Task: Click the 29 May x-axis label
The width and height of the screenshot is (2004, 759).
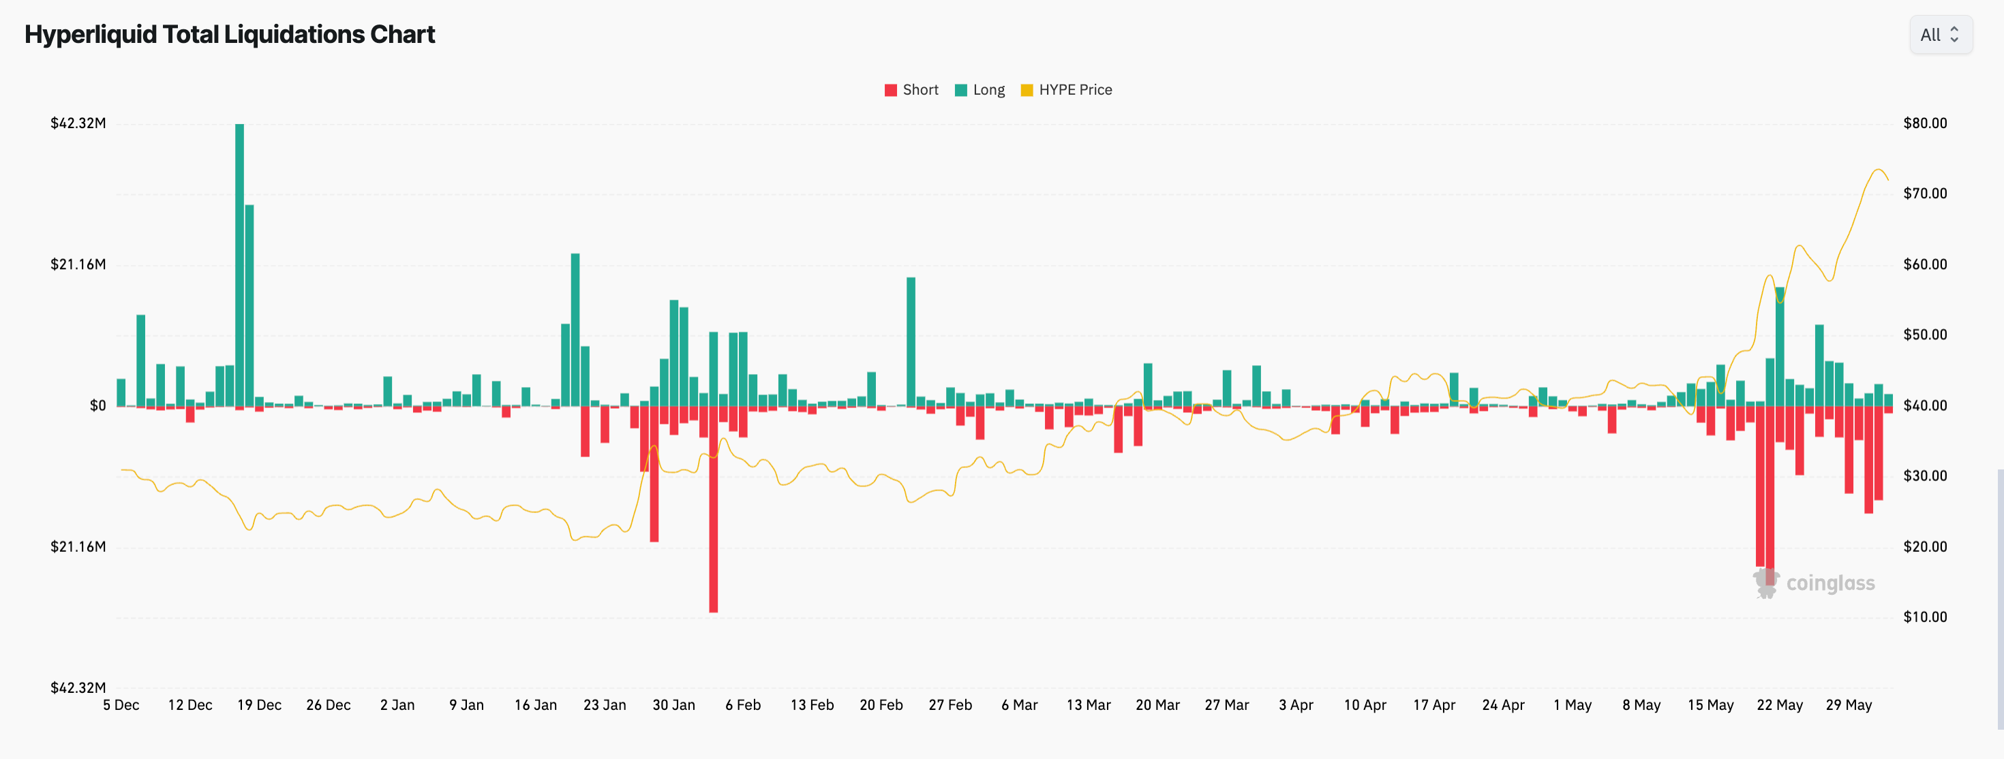Action: click(x=1849, y=705)
